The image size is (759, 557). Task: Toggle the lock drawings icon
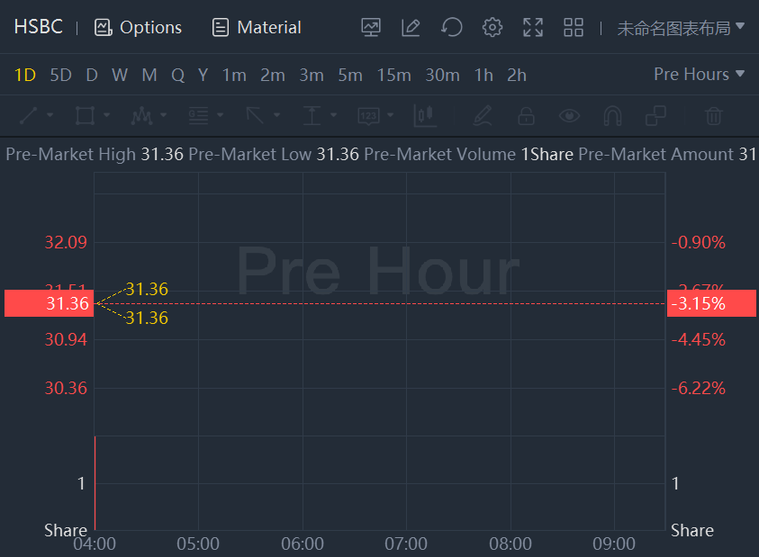click(526, 115)
